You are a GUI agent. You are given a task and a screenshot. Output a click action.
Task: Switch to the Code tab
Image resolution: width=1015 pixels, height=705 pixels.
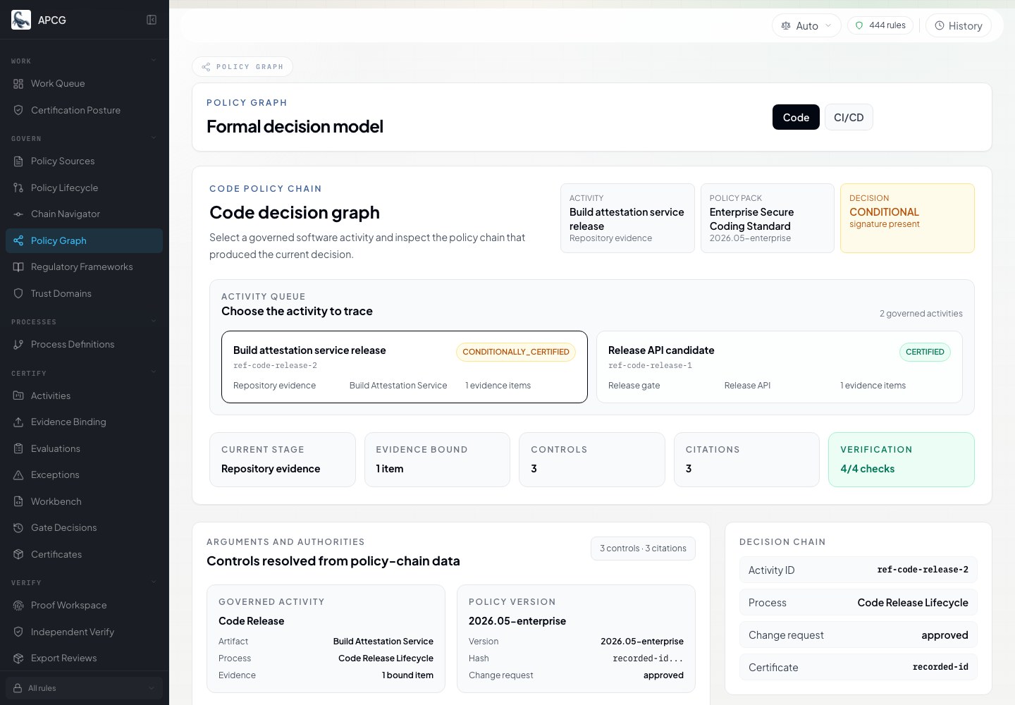tap(796, 117)
